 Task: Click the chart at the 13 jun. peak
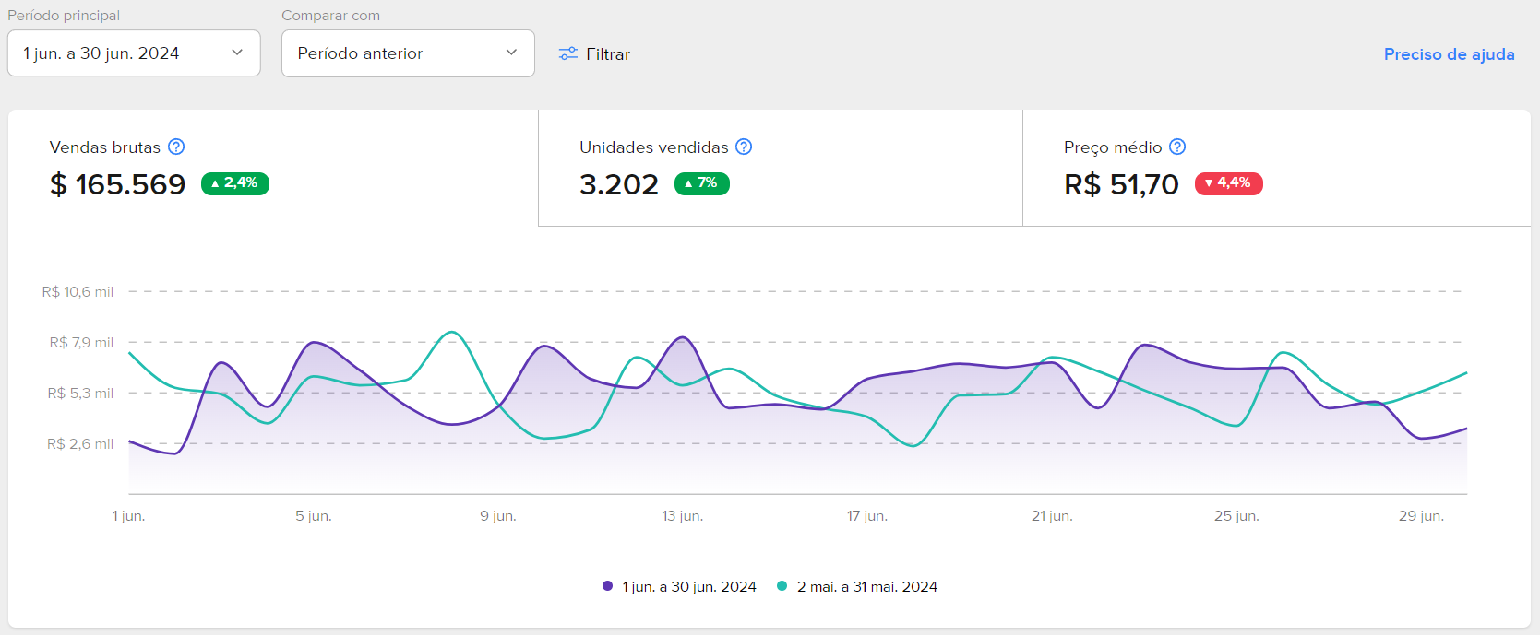[683, 338]
